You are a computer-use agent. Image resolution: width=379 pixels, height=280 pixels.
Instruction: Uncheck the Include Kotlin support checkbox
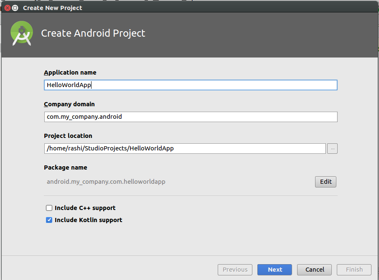[49, 220]
